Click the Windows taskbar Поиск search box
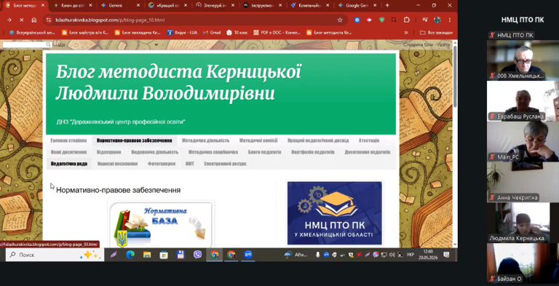559x286 pixels. coord(55,255)
